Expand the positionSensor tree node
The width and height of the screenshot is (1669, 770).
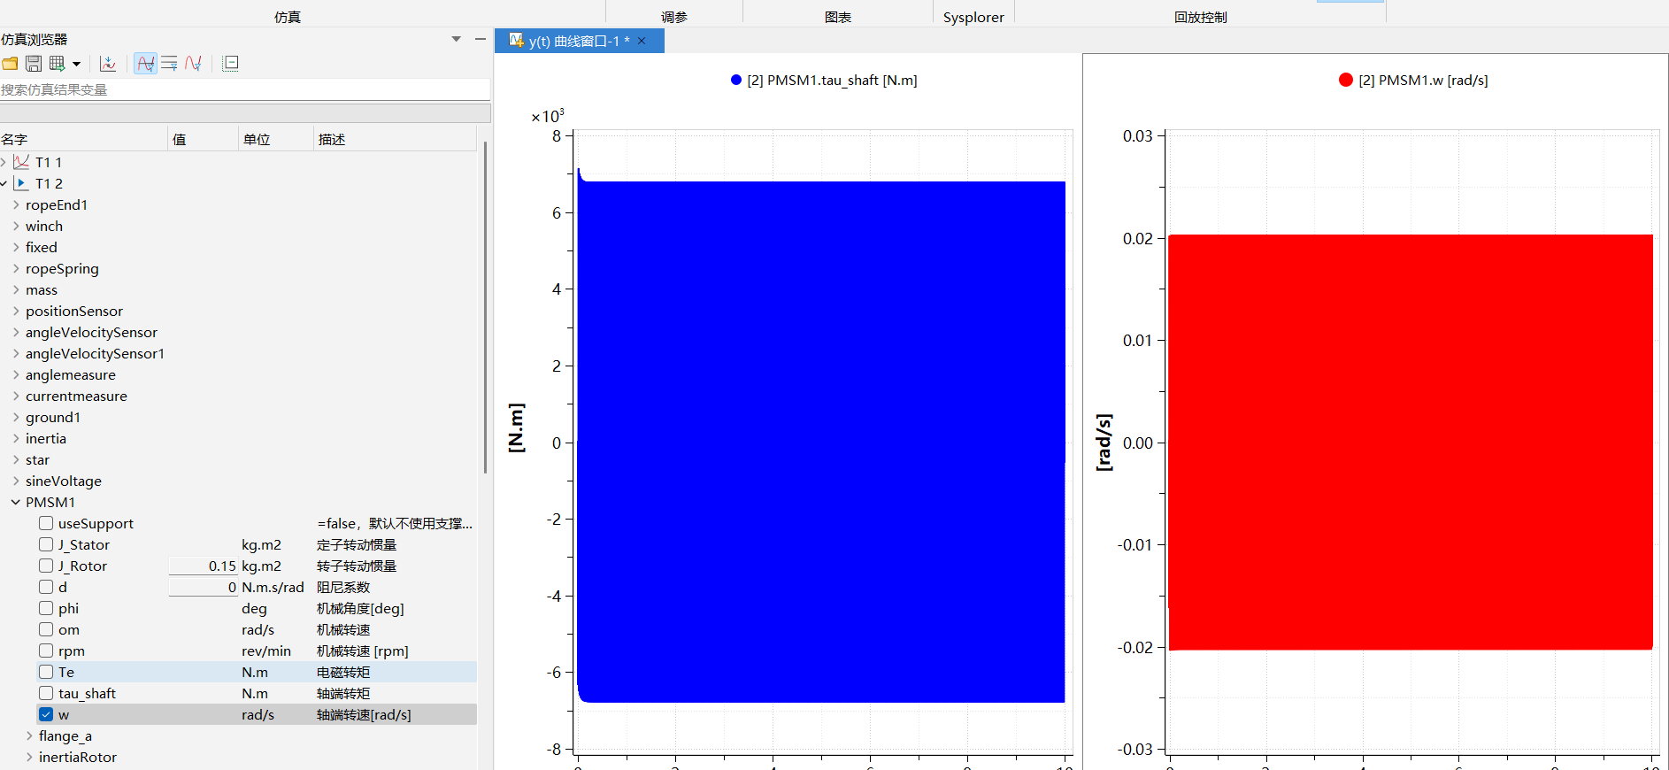point(16,311)
